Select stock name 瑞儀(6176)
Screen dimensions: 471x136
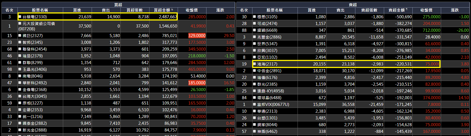[x=267, y=78]
